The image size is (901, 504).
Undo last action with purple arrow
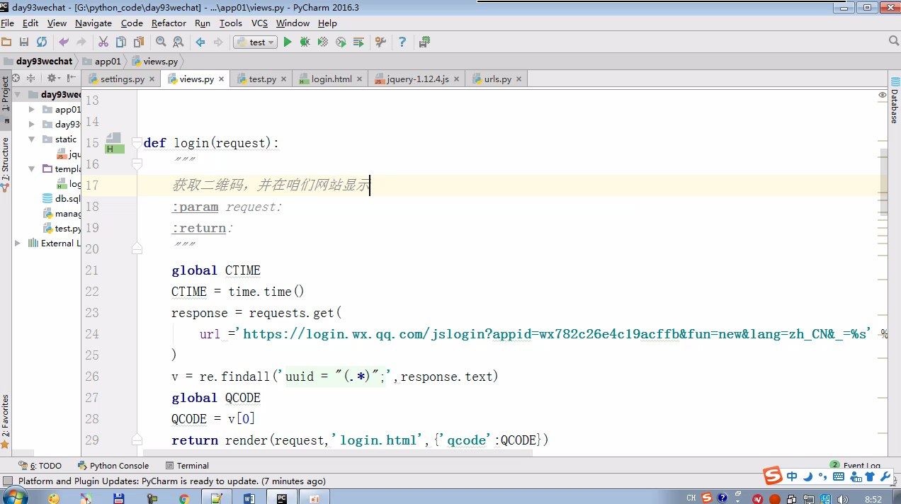(64, 42)
